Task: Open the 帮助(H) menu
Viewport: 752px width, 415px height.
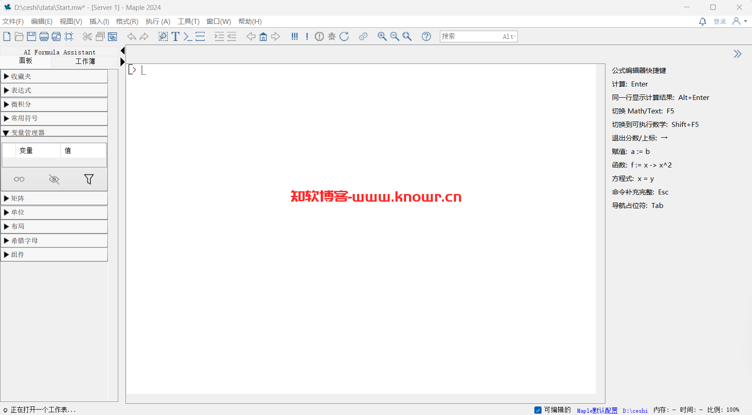Action: 250,22
